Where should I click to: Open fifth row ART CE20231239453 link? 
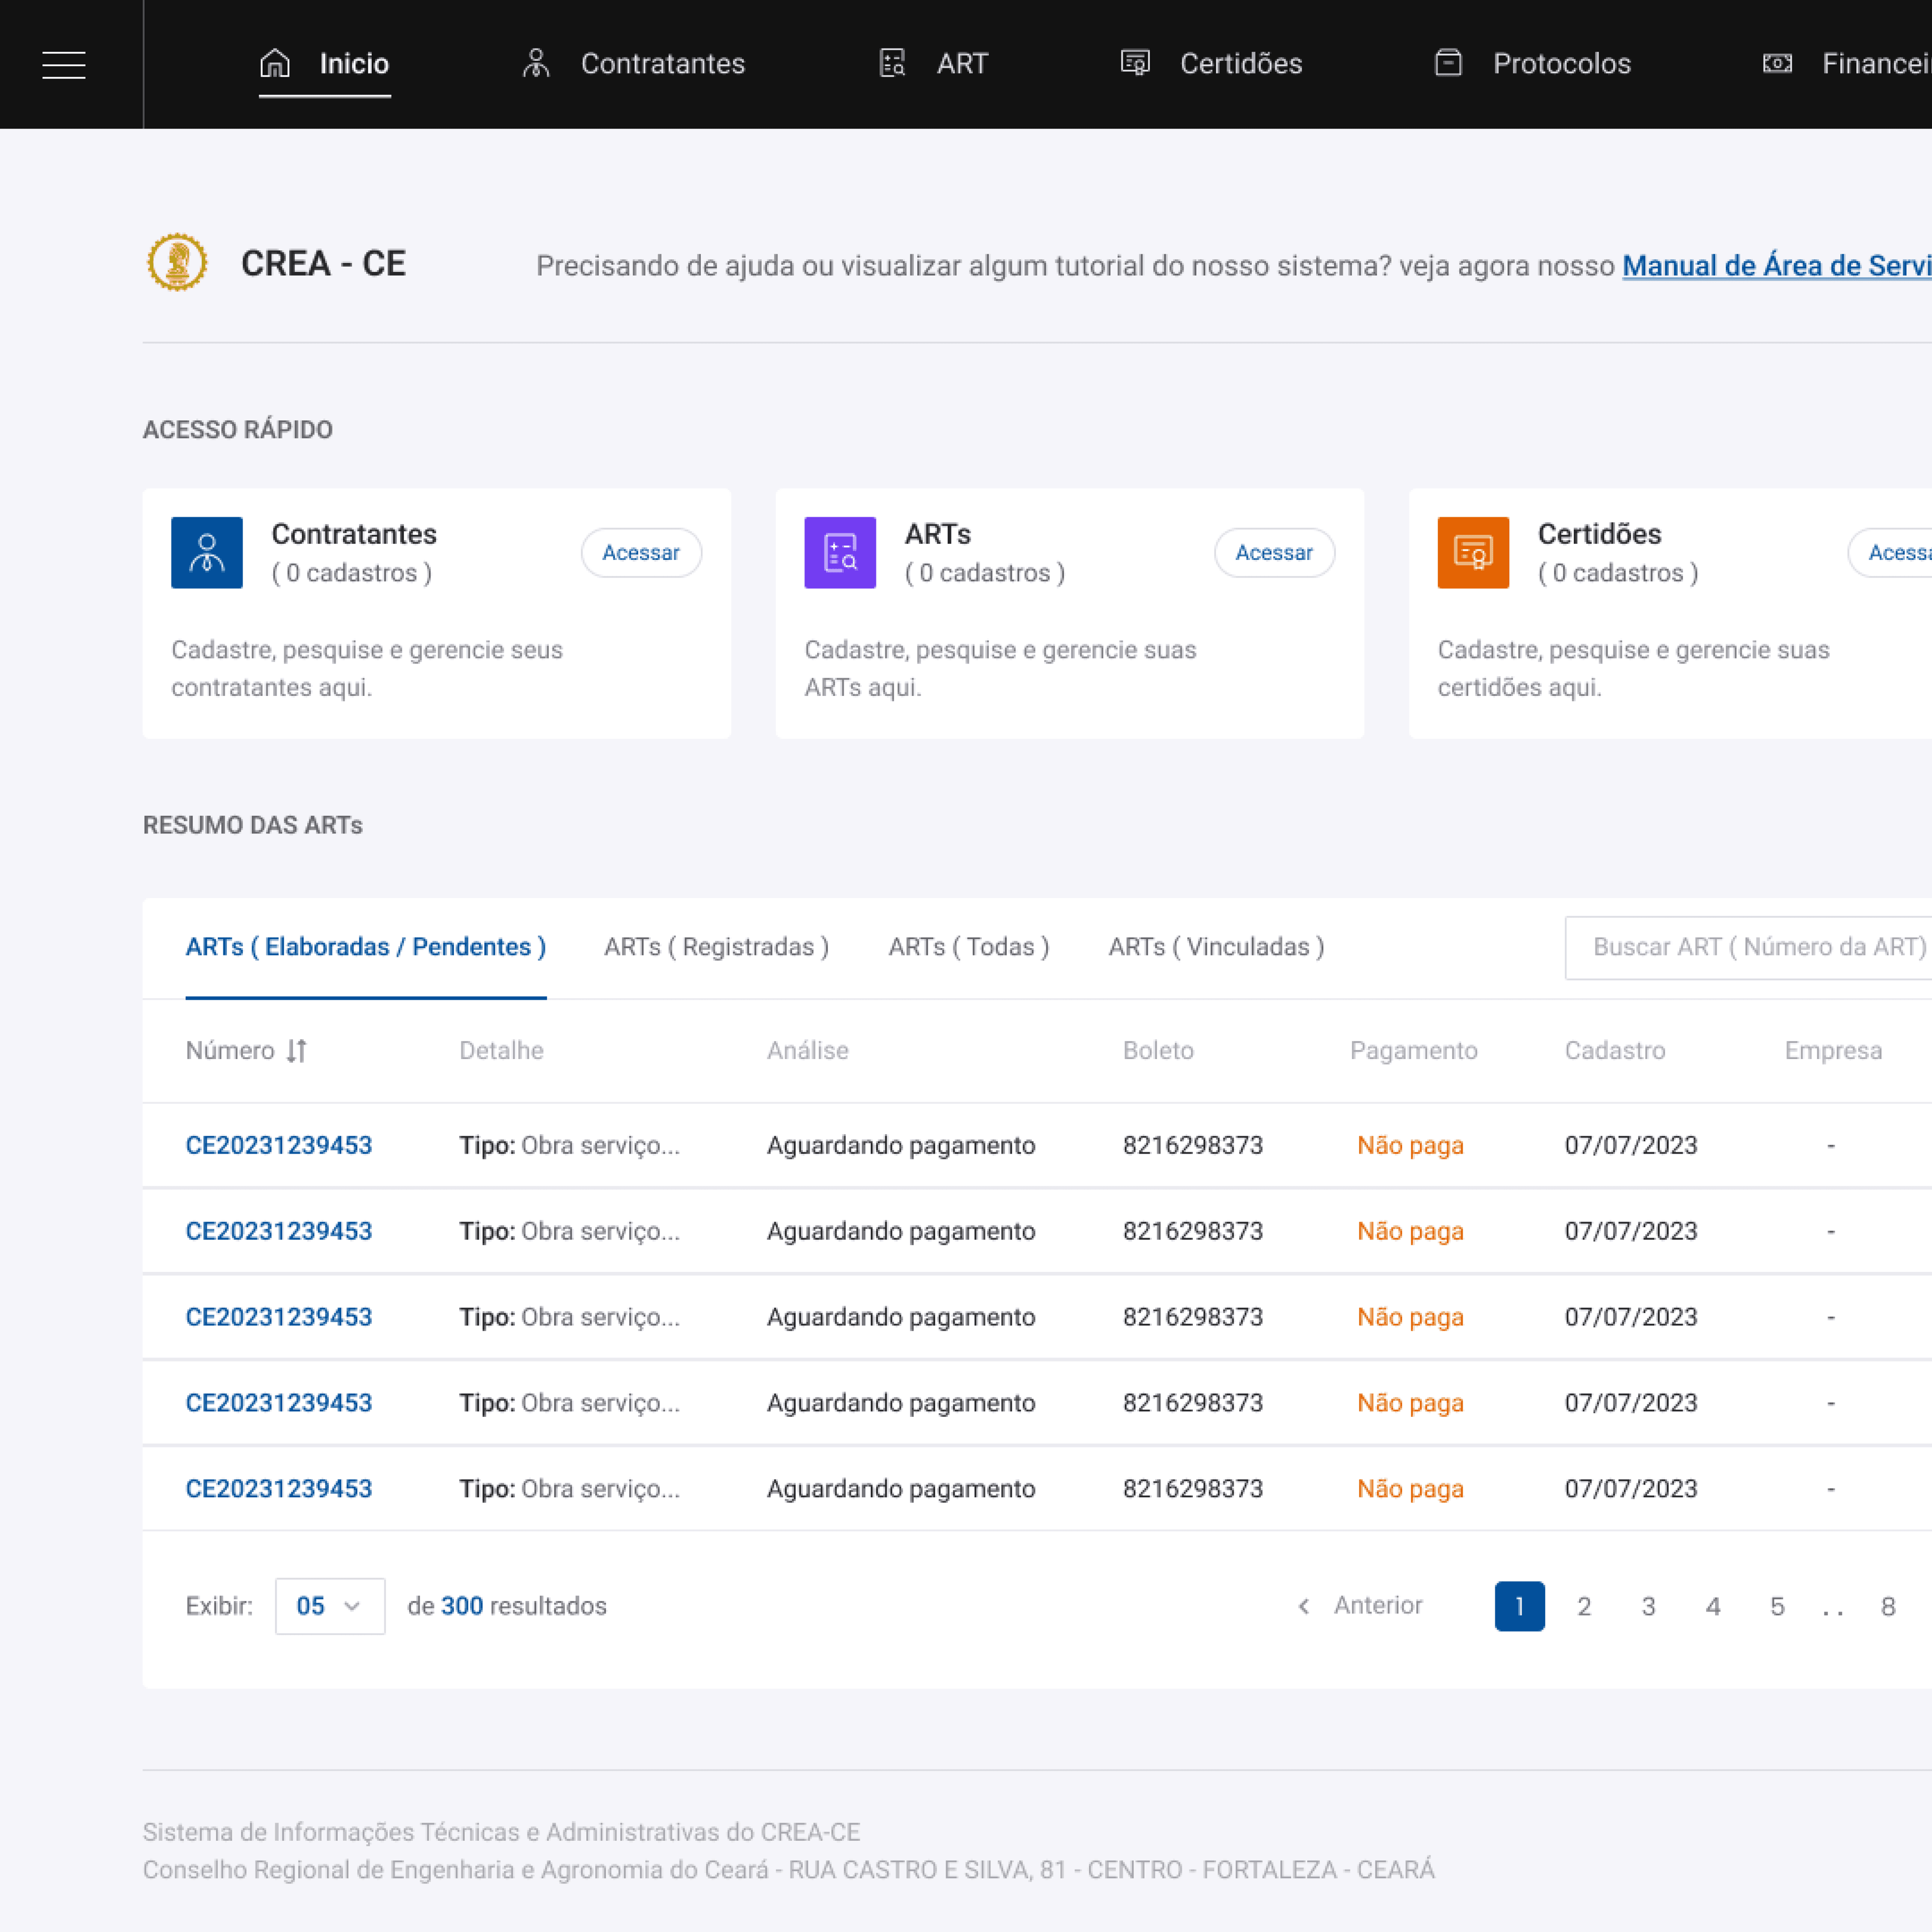point(279,1489)
